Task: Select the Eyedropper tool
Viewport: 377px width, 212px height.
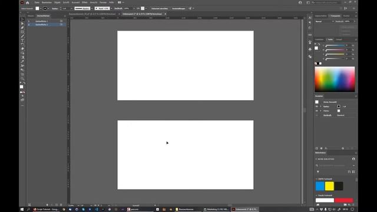Action: tap(22, 61)
